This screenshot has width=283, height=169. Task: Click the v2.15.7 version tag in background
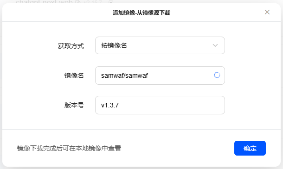click(93, 2)
